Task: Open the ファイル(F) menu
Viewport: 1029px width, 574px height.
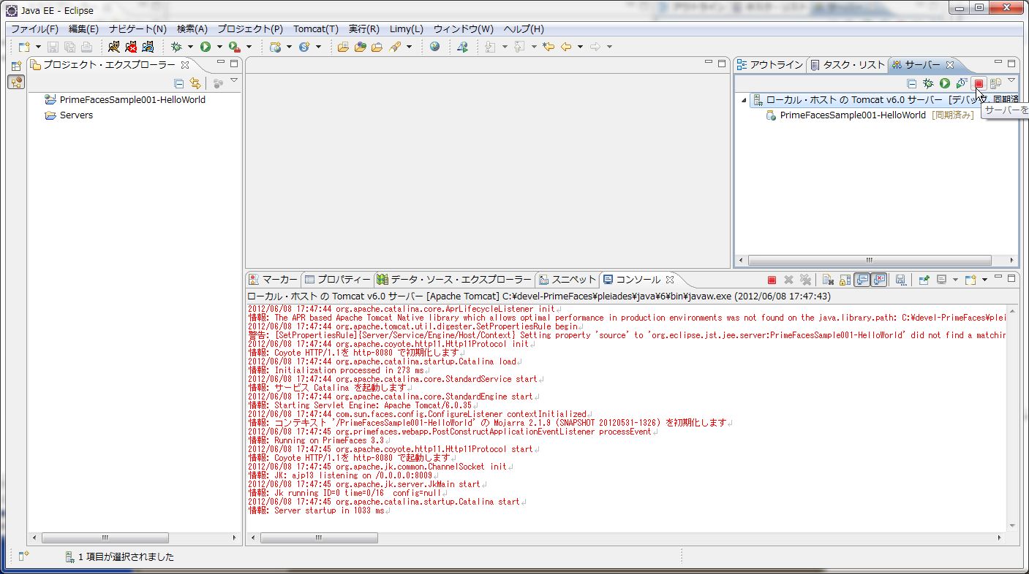Action: click(x=34, y=29)
